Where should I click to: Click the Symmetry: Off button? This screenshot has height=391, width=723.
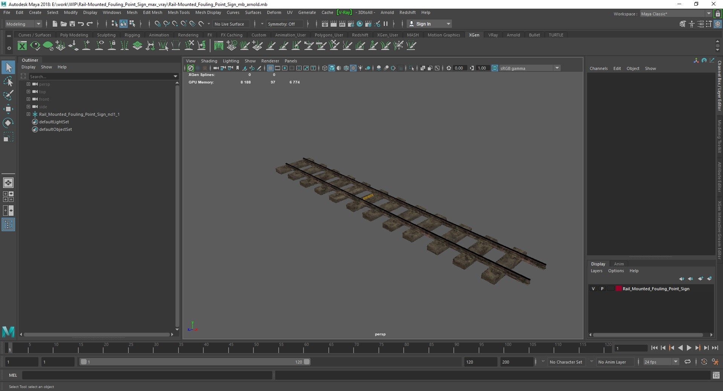pyautogui.click(x=285, y=24)
